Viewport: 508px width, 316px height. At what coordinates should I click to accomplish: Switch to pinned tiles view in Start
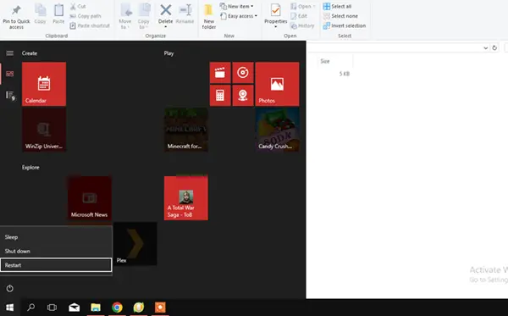click(x=9, y=74)
